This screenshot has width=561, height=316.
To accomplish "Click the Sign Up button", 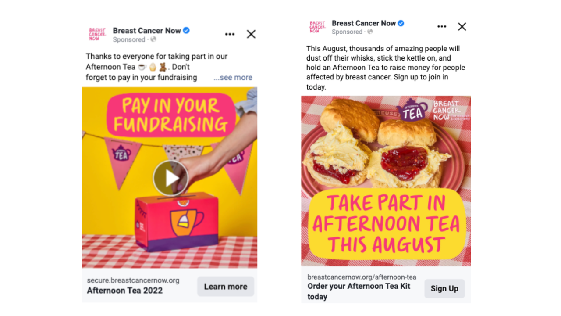I will (x=444, y=288).
